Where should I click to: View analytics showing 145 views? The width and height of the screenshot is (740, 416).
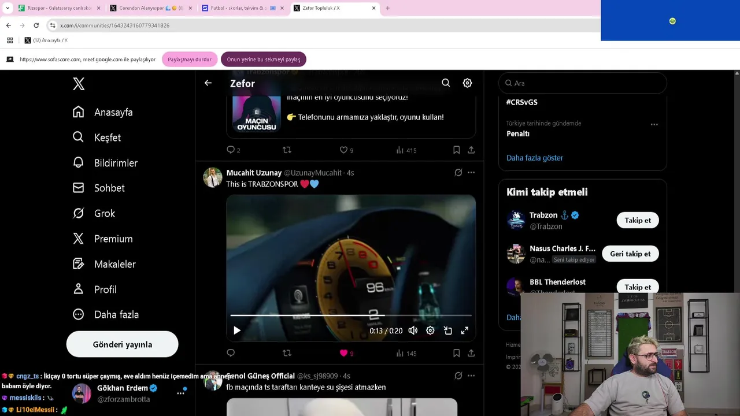click(x=406, y=353)
